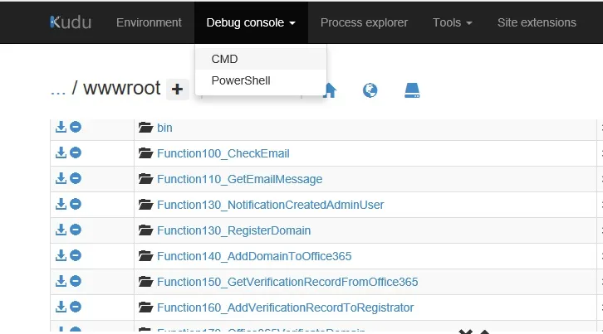Image resolution: width=603 pixels, height=334 pixels.
Task: Navigate to parent via ellipsis breadcrumb
Action: tap(57, 90)
